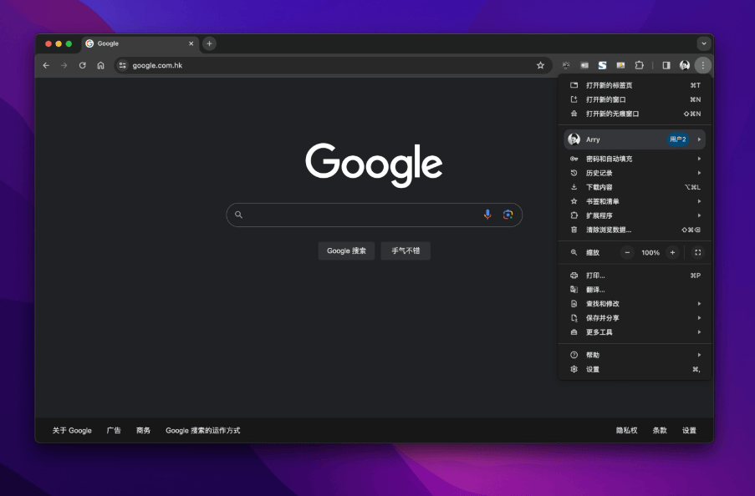755x496 pixels.
Task: Select the Google tab title
Action: (x=108, y=43)
